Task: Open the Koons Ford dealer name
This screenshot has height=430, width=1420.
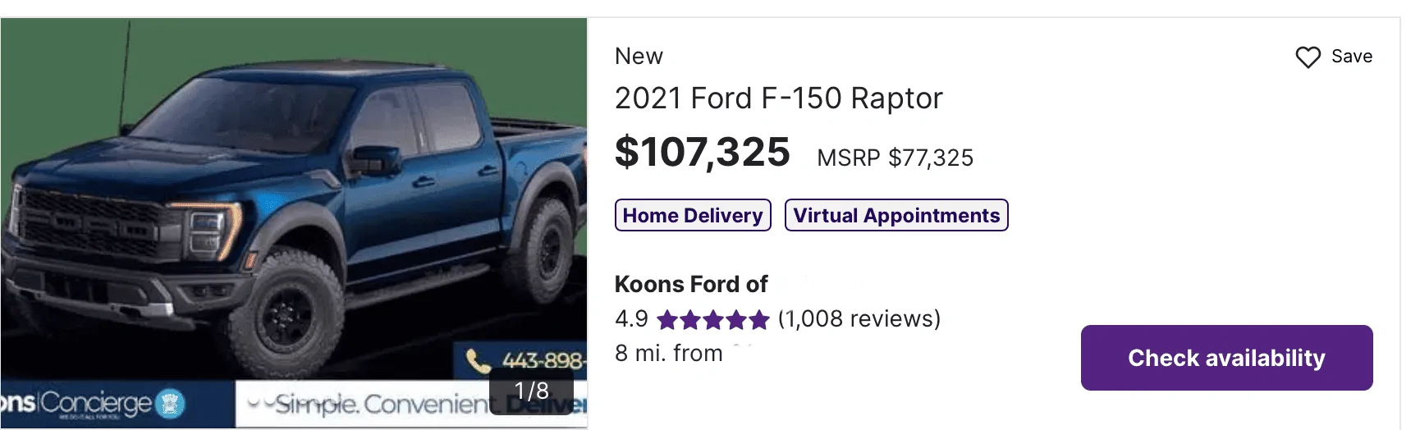Action: [691, 284]
